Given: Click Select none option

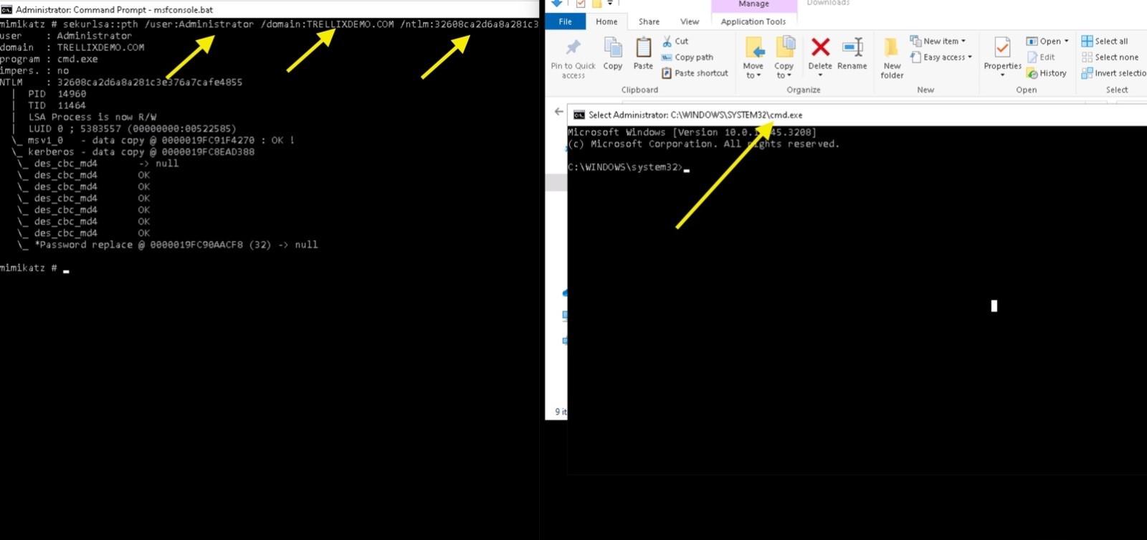Looking at the screenshot, I should 1110,57.
